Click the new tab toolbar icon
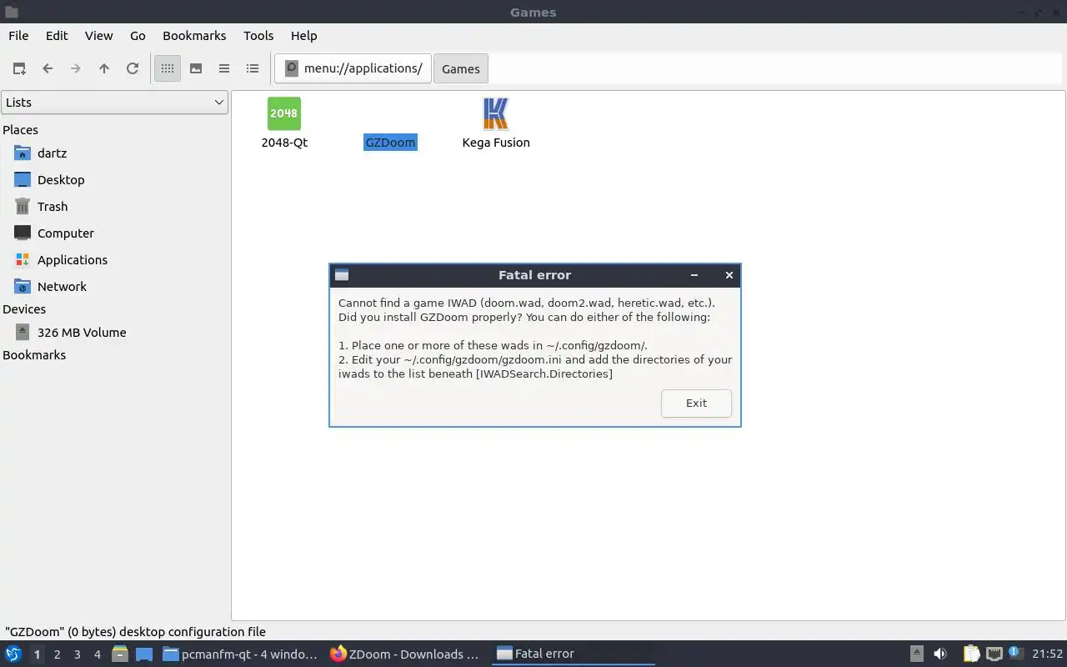 [x=19, y=68]
